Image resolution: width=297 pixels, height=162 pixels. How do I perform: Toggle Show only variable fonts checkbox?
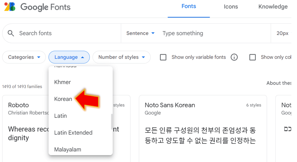[163, 57]
